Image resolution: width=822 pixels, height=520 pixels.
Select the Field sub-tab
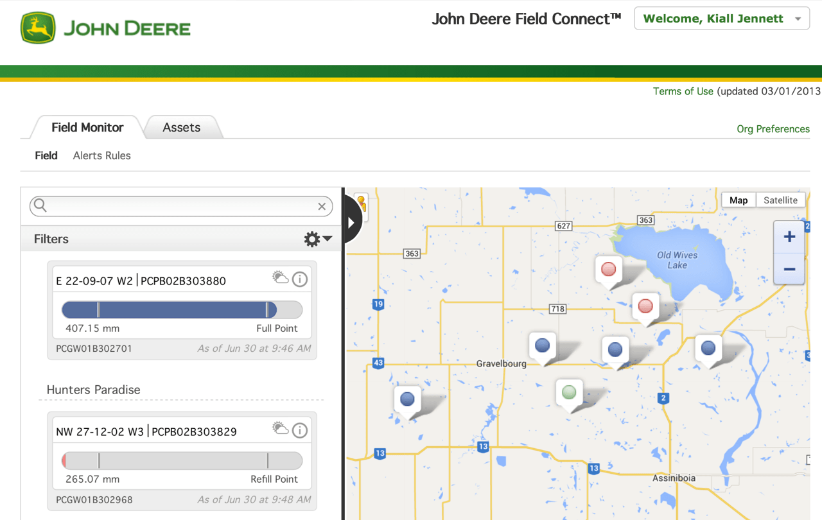(x=46, y=155)
